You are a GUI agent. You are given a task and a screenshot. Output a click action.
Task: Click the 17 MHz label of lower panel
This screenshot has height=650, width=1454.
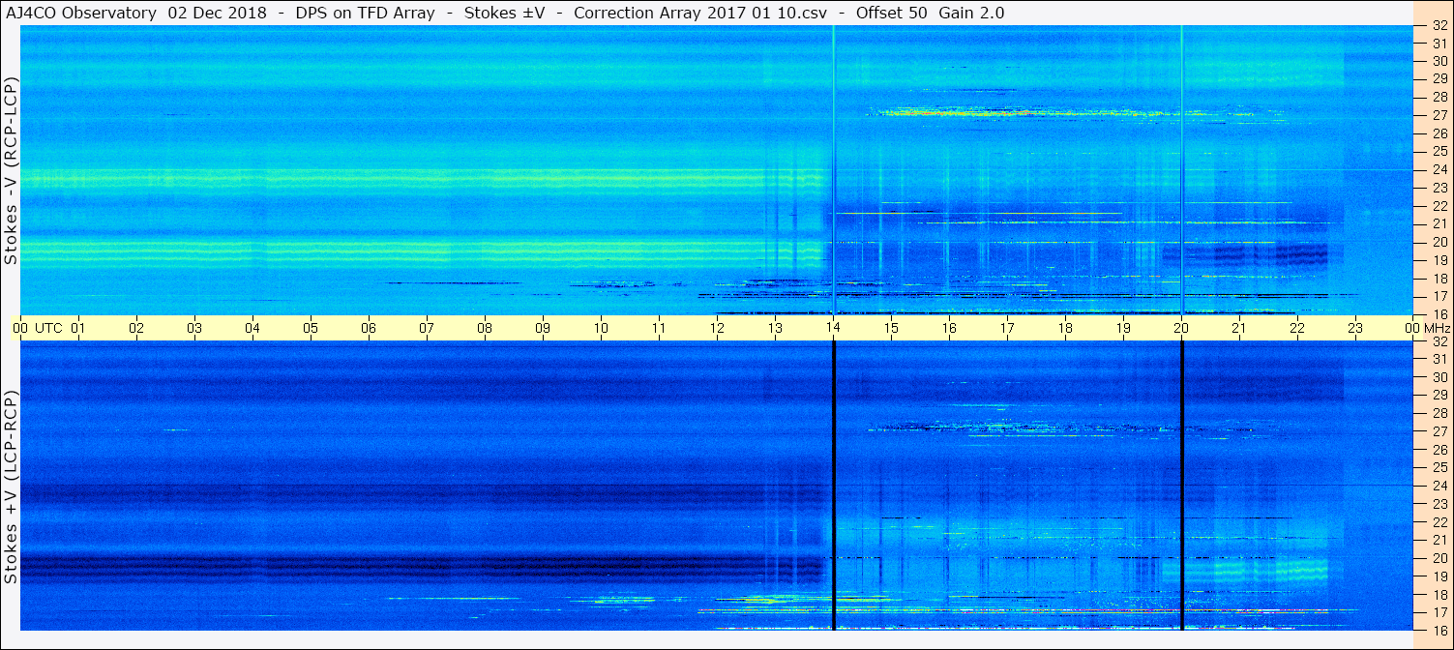coord(1439,612)
